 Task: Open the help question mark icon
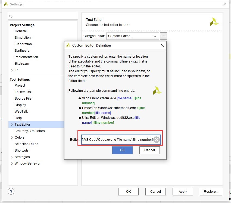tap(11, 191)
